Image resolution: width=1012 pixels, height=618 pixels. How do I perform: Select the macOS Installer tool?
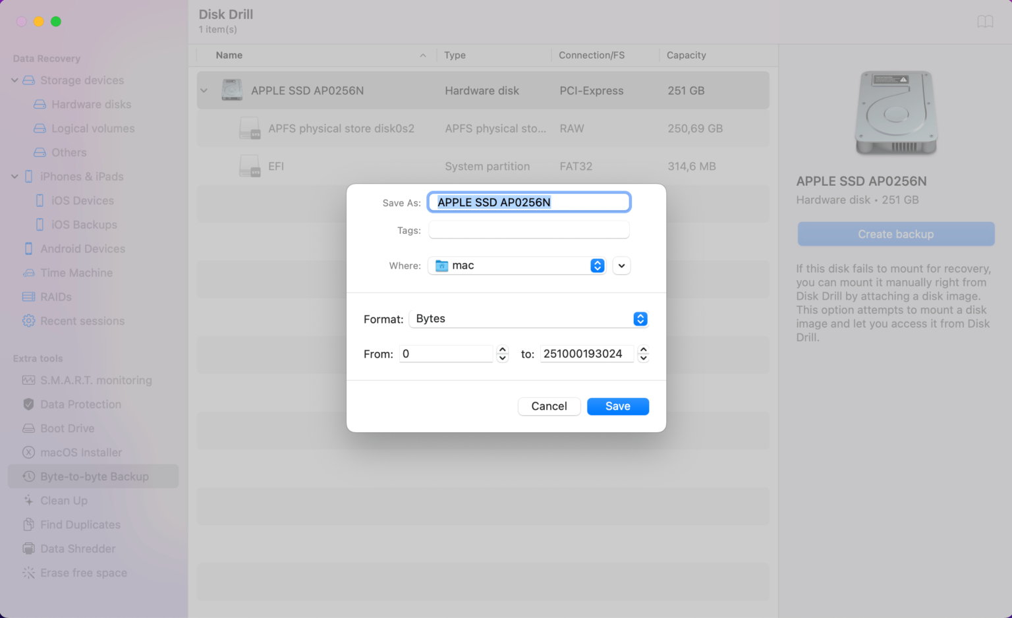(x=81, y=453)
